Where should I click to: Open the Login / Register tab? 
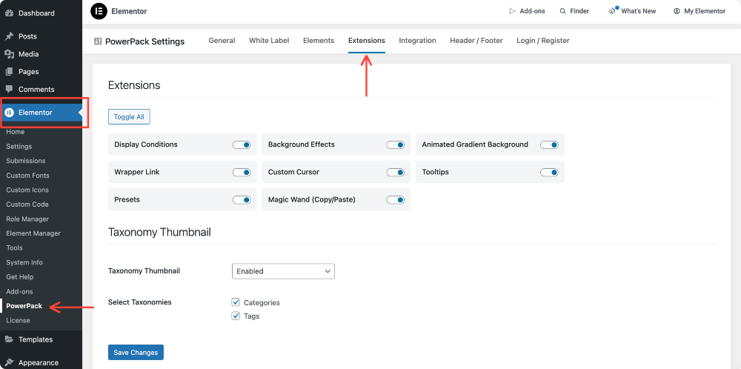point(543,41)
